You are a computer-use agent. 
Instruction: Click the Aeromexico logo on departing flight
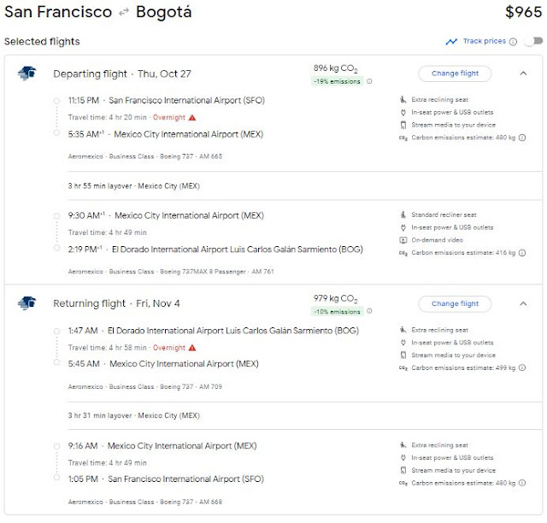(x=26, y=73)
